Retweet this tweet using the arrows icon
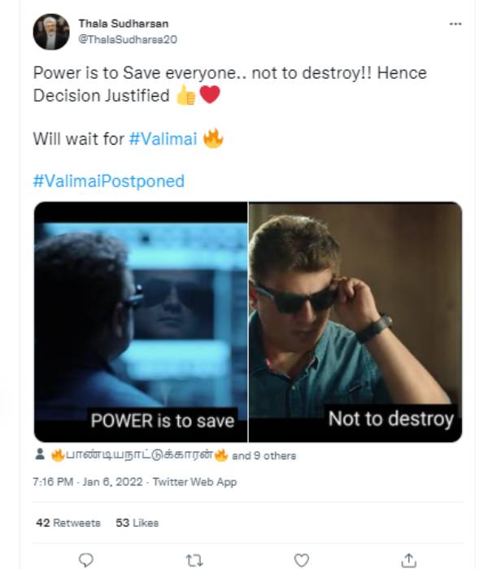The image size is (488, 569). pyautogui.click(x=194, y=559)
